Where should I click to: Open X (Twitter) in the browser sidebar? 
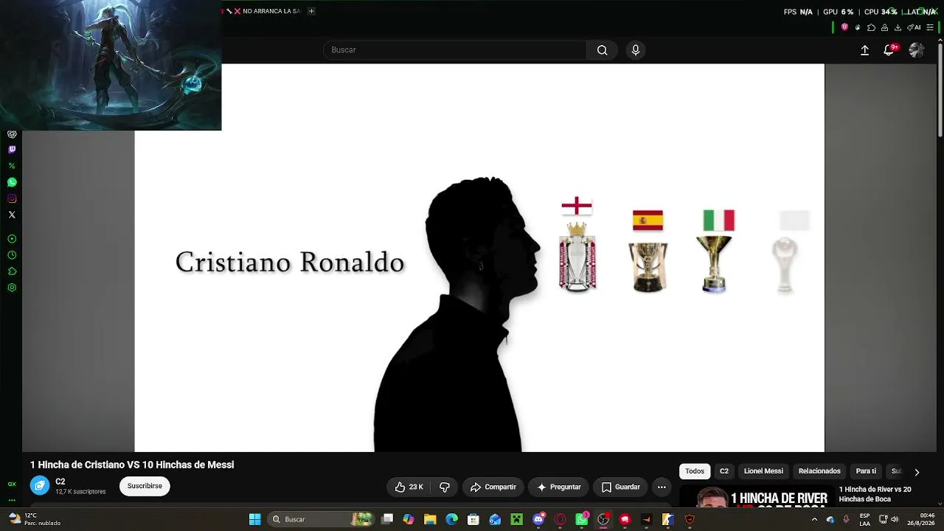12,215
